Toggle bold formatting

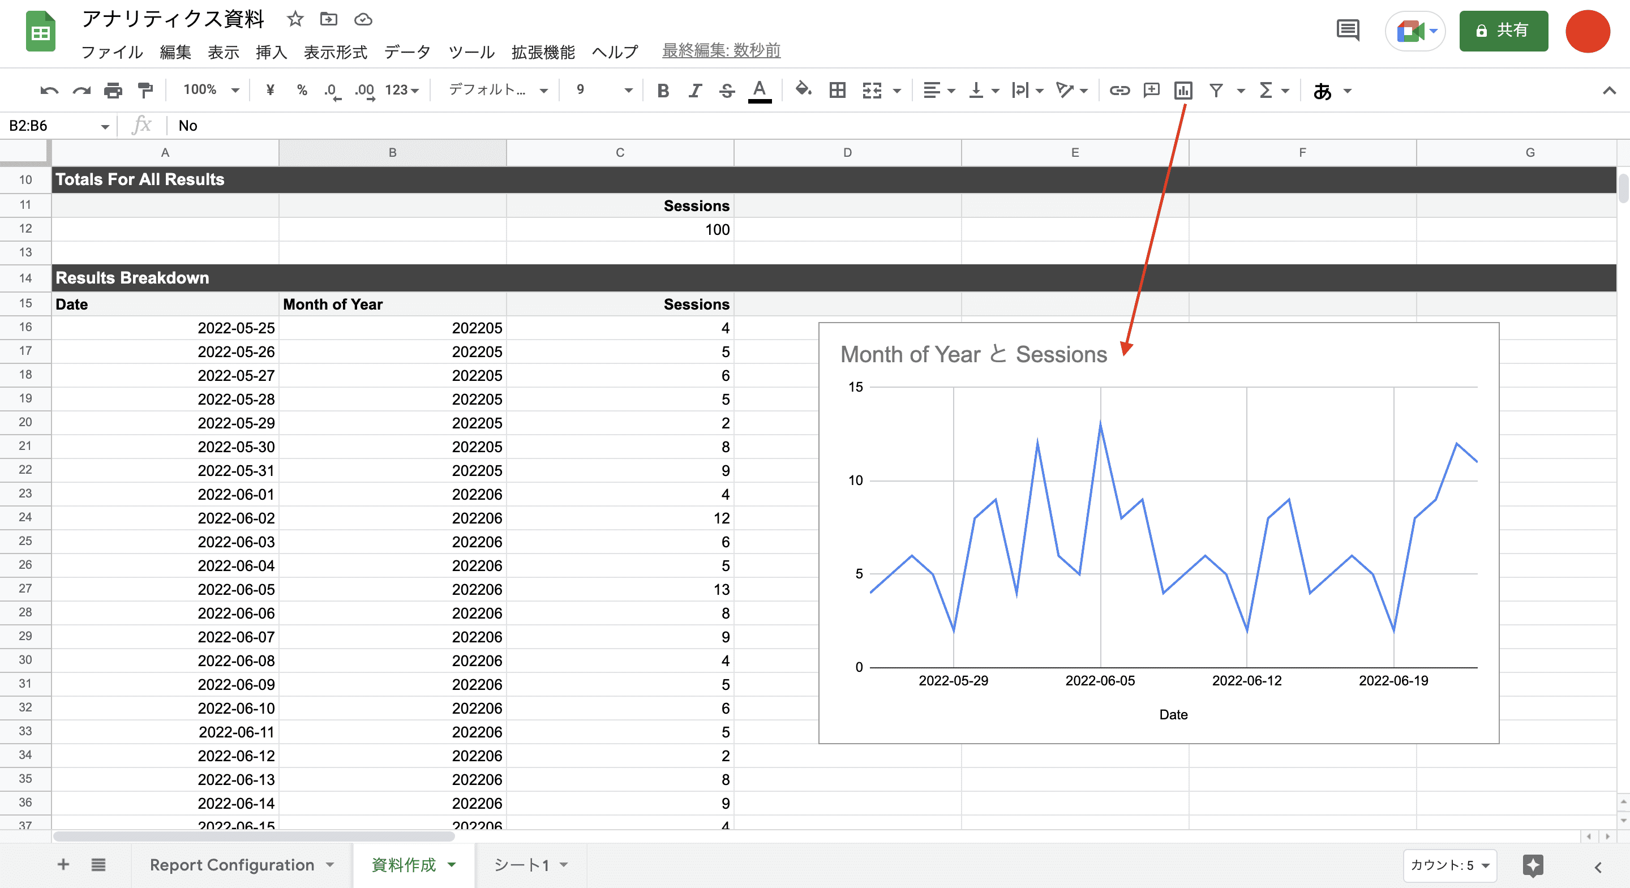click(x=663, y=91)
